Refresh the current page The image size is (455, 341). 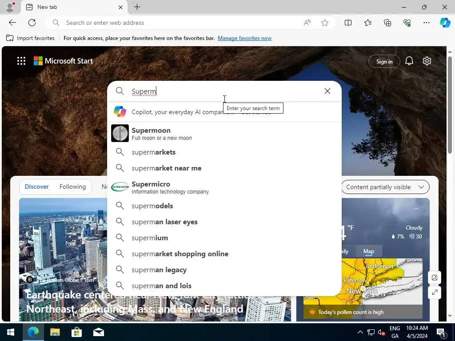click(32, 23)
